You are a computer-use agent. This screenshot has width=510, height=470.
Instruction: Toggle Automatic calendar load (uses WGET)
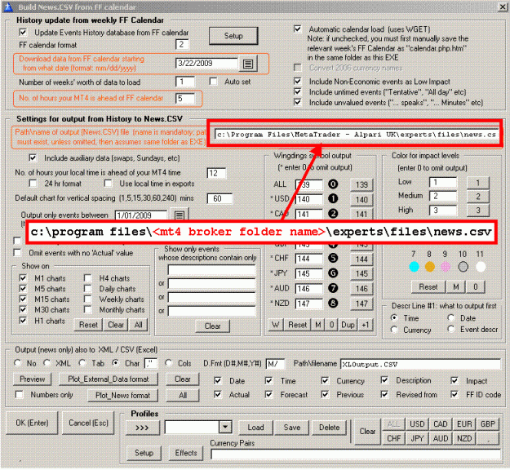(297, 29)
